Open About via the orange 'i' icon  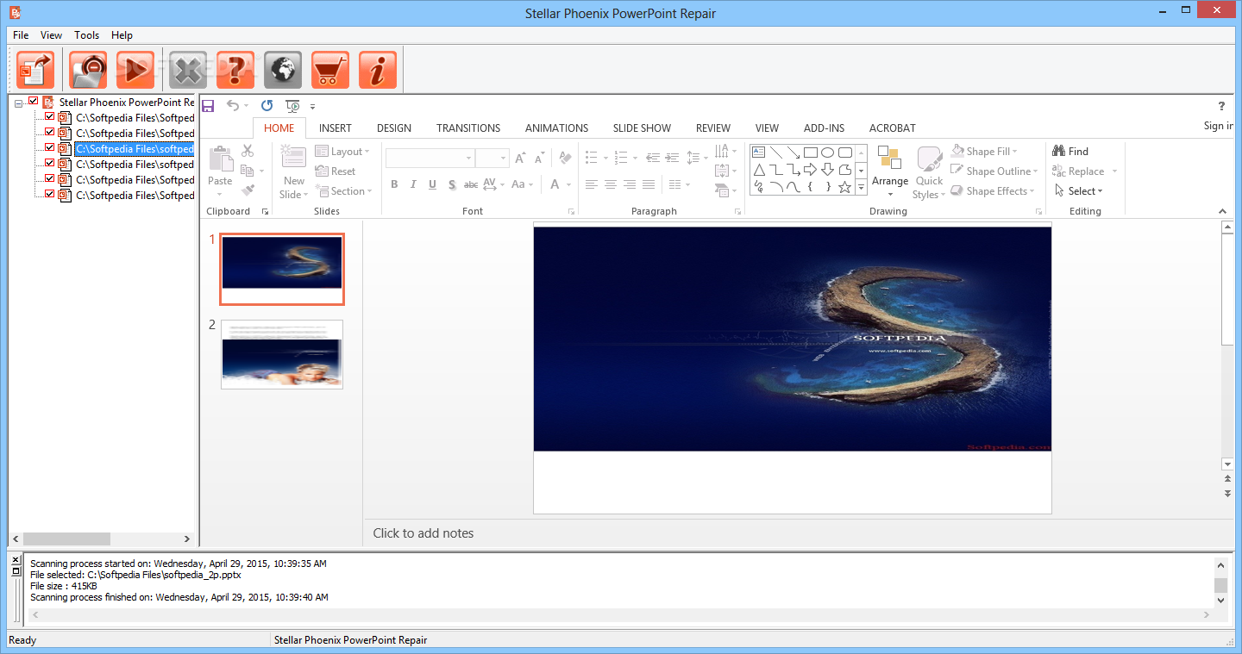pyautogui.click(x=378, y=70)
